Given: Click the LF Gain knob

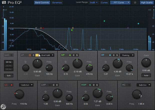Looking at the screenshot, I should 37,64.
